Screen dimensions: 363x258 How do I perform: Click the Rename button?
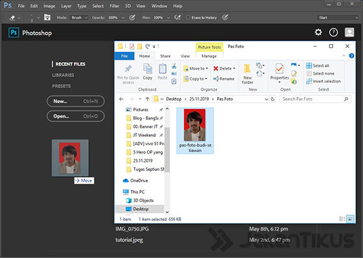224,78
